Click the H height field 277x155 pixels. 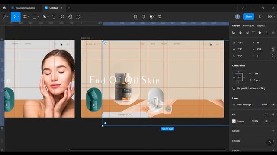[259, 49]
